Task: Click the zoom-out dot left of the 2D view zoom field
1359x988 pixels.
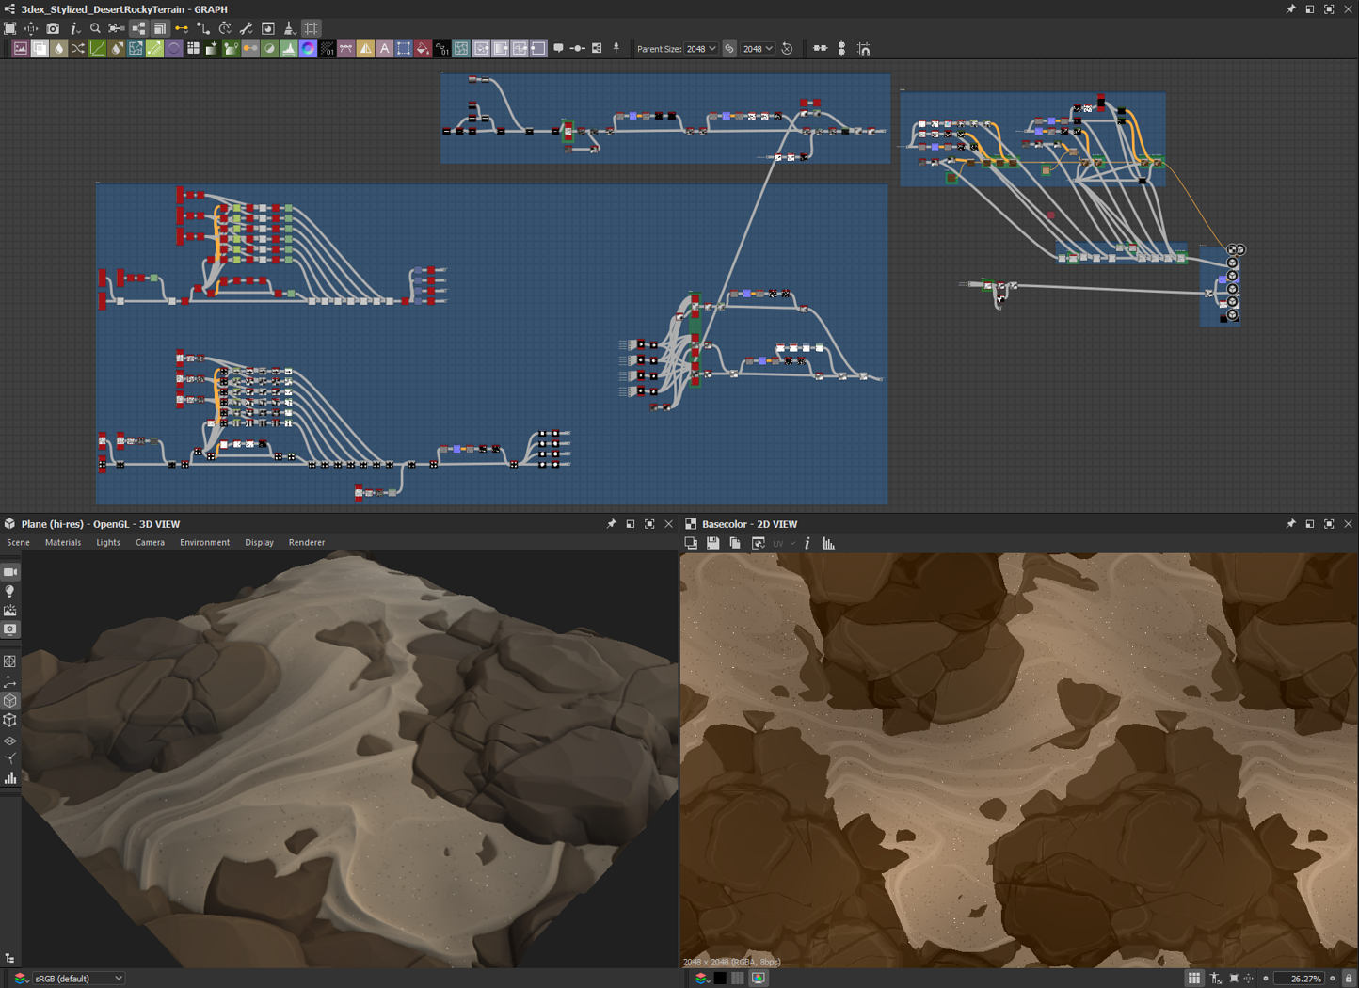Action: tap(1266, 979)
